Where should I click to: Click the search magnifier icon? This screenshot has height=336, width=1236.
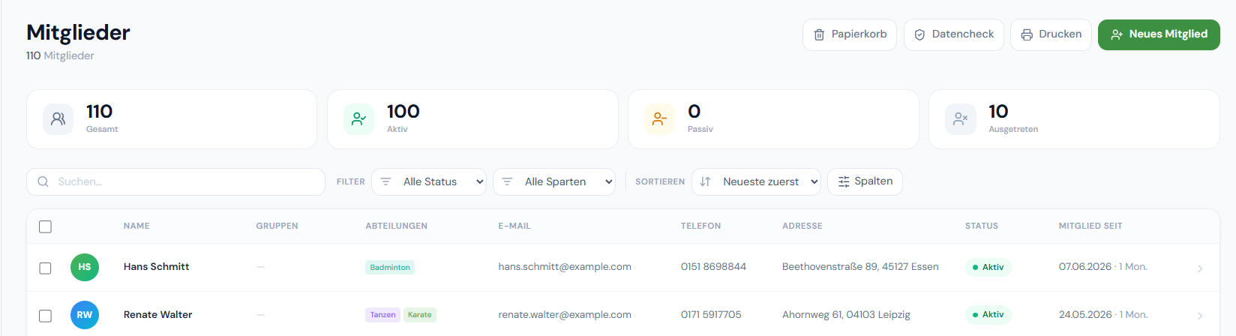43,181
